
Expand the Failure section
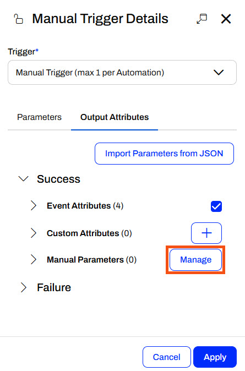[x=24, y=287]
